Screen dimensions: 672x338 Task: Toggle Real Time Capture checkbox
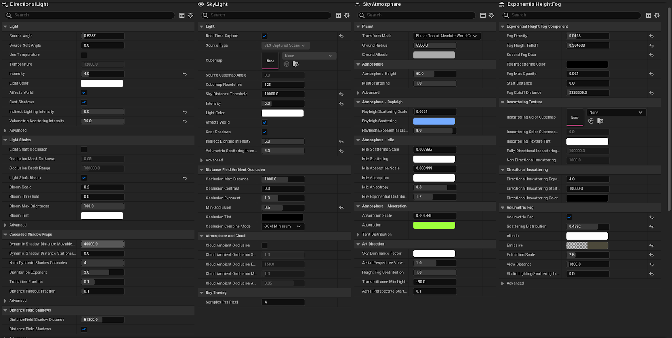click(265, 36)
